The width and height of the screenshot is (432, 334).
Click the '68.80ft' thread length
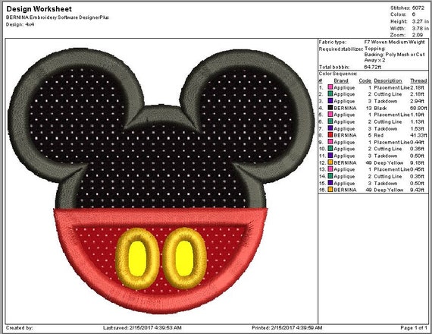click(419, 108)
